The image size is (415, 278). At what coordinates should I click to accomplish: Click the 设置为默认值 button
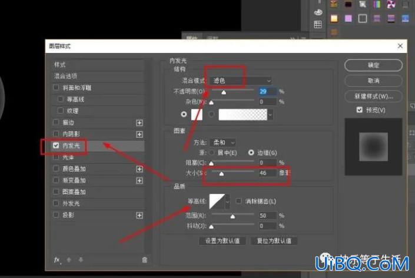(223, 241)
